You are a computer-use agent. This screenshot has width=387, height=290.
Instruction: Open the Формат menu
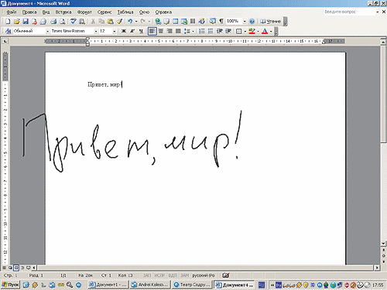click(x=84, y=12)
